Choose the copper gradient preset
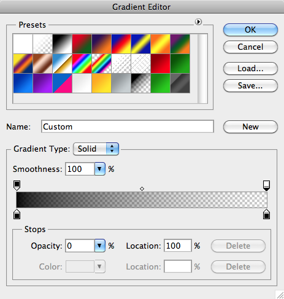The height and width of the screenshot is (299, 284). coord(42,63)
